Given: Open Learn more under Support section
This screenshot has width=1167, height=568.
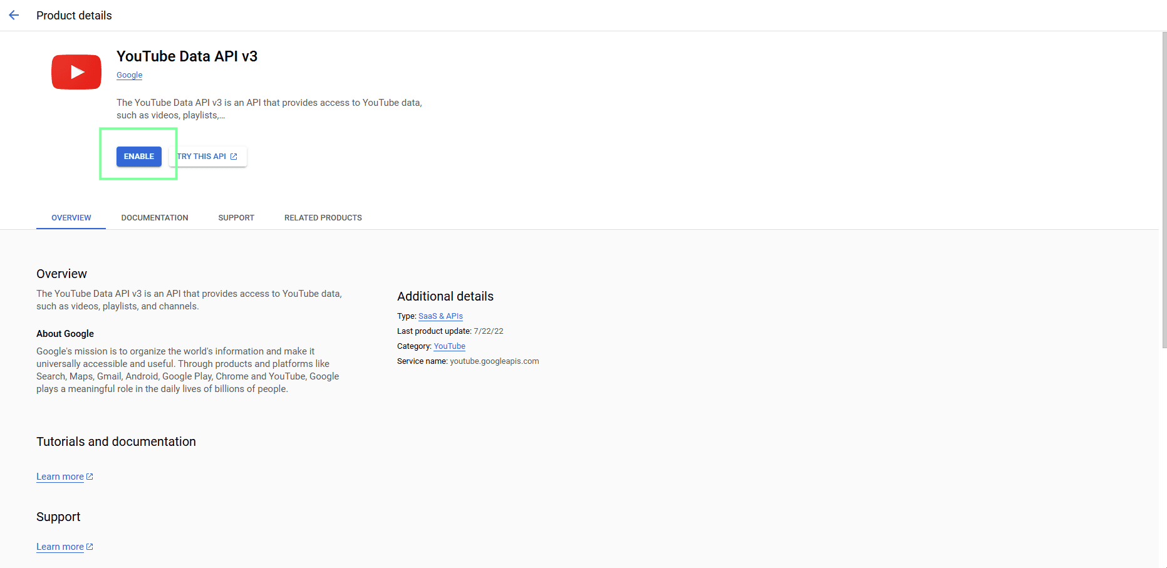Looking at the screenshot, I should tap(60, 547).
